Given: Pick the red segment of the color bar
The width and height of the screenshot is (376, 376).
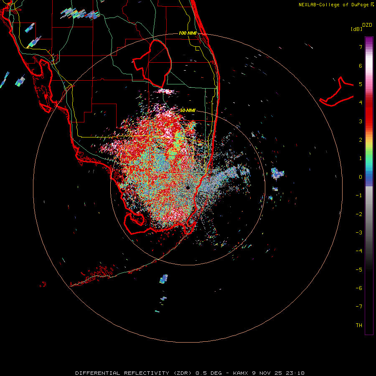Looking at the screenshot, I should pyautogui.click(x=369, y=115).
